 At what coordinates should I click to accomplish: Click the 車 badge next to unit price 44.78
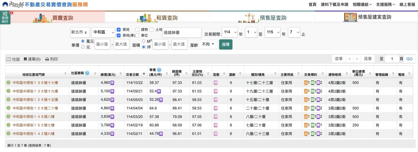click(161, 133)
